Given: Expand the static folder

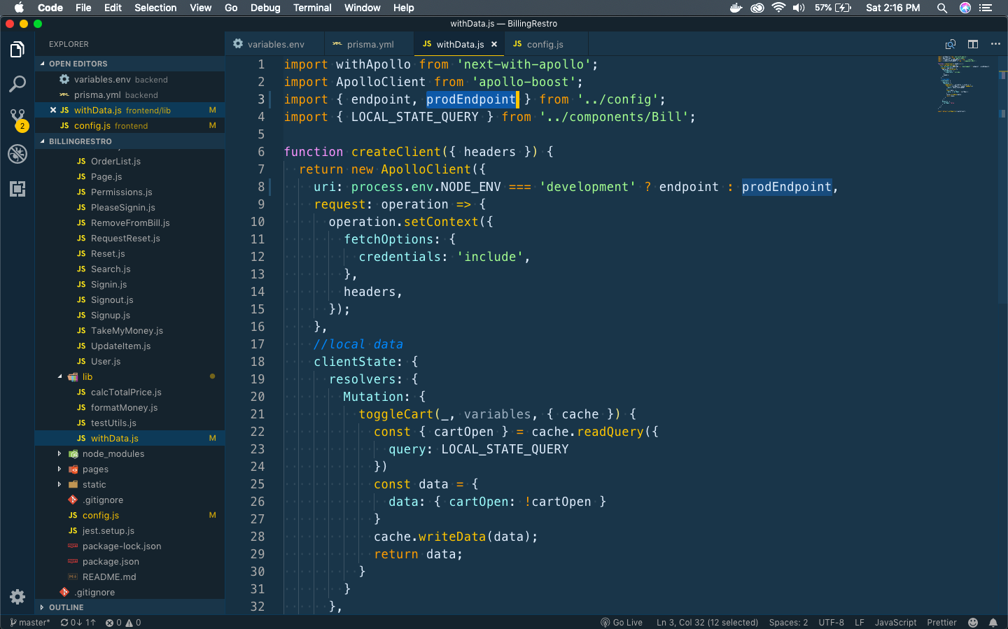Looking at the screenshot, I should [129, 484].
